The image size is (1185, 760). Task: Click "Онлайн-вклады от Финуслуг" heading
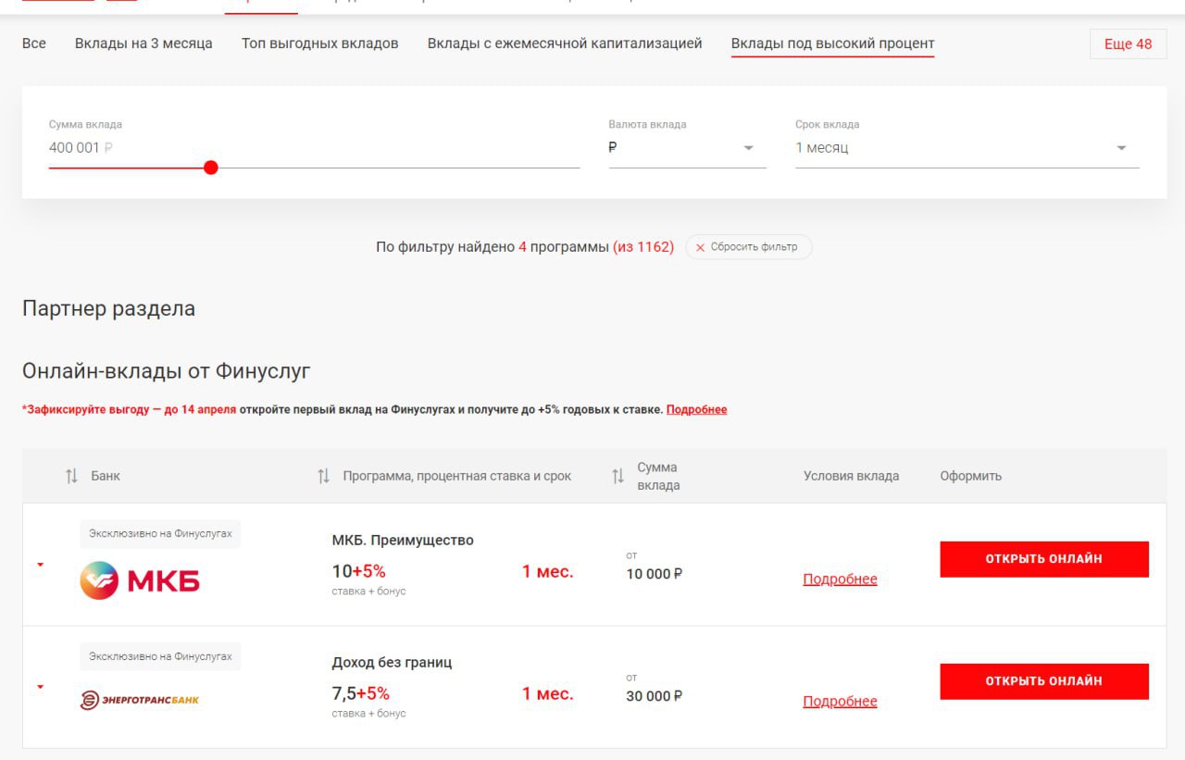[x=167, y=371]
